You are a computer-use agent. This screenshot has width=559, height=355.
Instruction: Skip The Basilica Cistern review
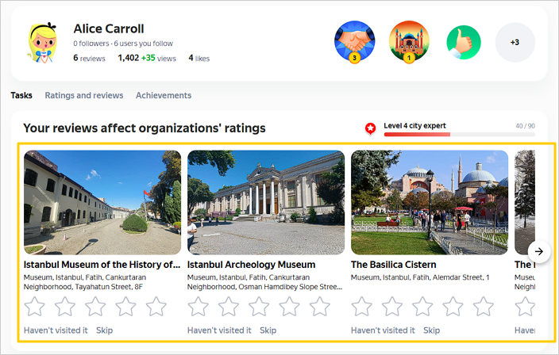click(x=431, y=330)
